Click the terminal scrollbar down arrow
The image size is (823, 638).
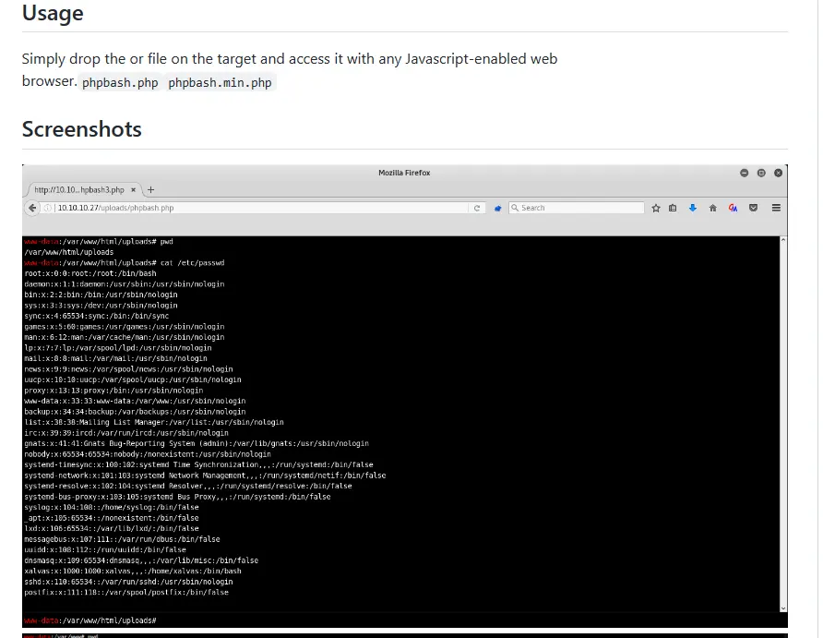point(783,608)
